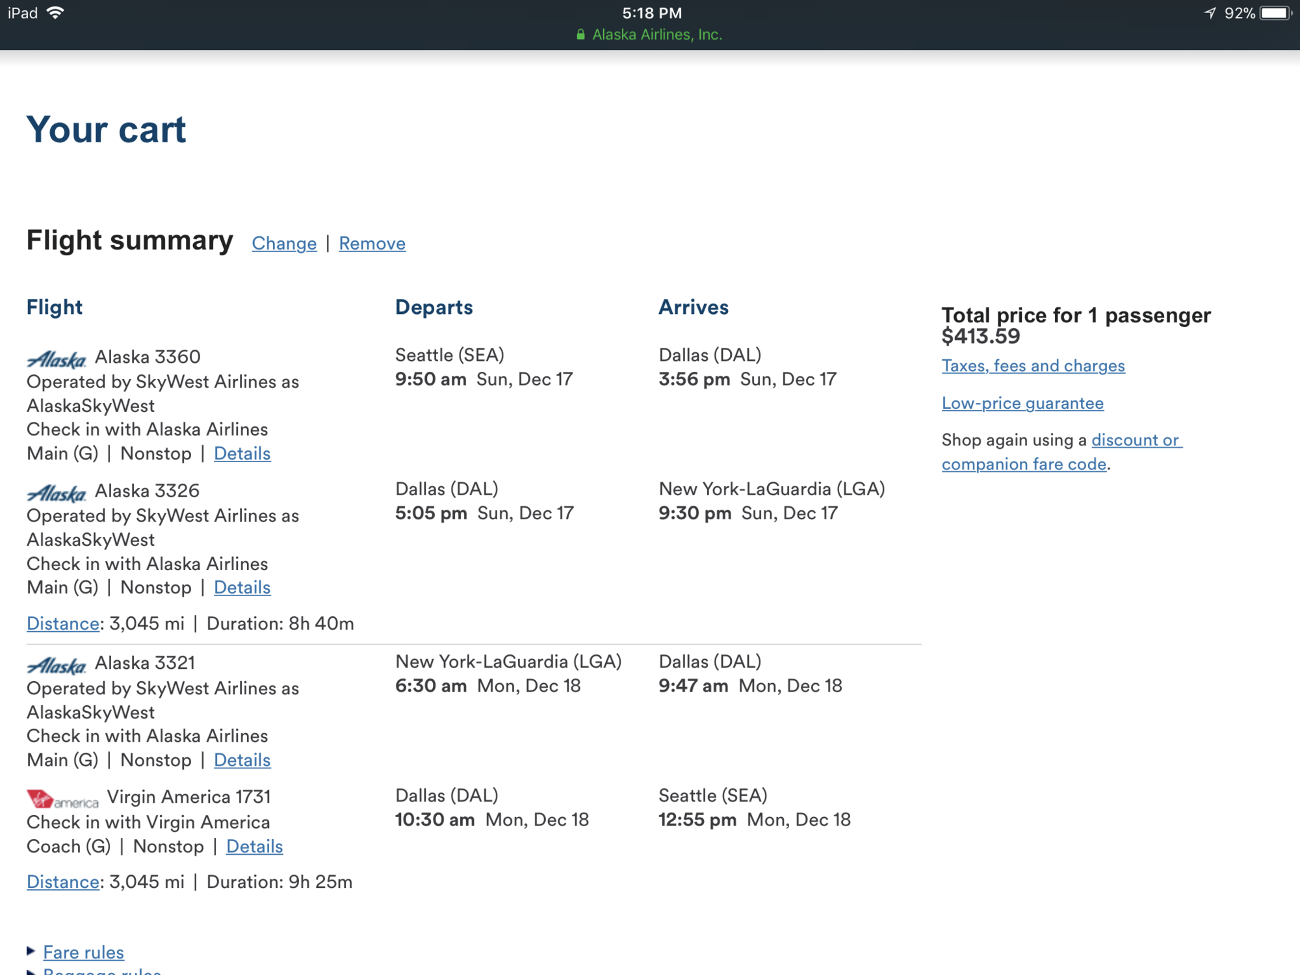Tap the Wi-Fi status icon
Viewport: 1300px width, 975px height.
click(x=56, y=13)
